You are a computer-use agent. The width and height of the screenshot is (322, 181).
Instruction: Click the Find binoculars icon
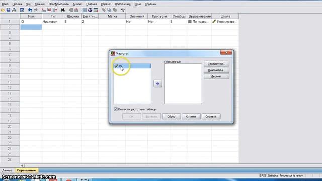(x=63, y=10)
